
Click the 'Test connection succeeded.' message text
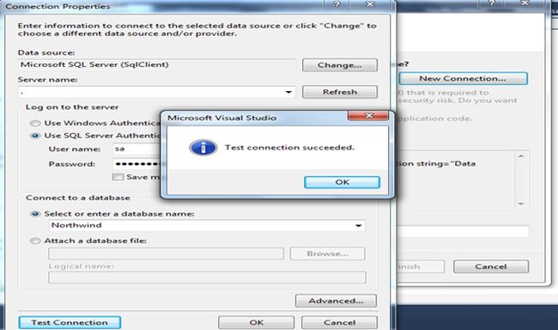click(289, 148)
